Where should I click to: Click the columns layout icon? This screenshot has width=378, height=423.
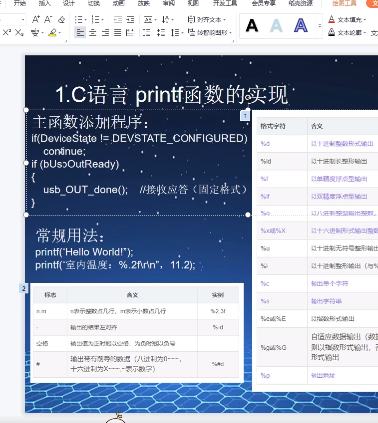(146, 33)
